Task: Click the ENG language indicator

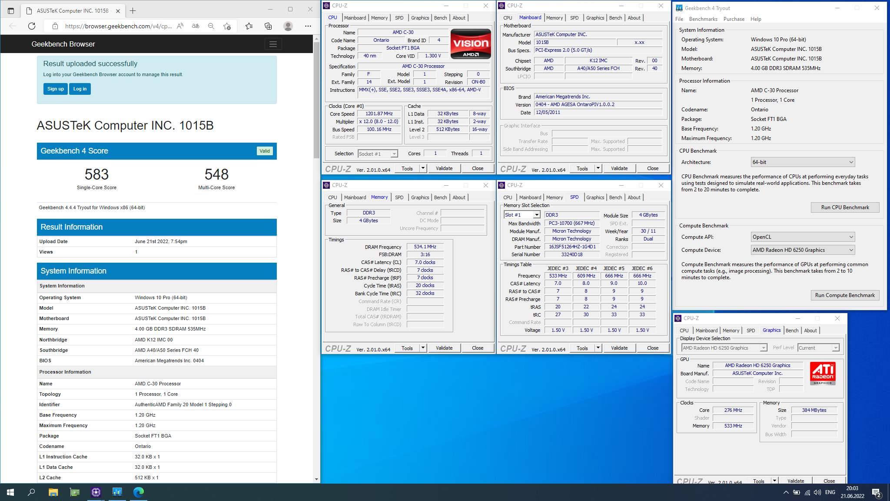Action: 830,492
